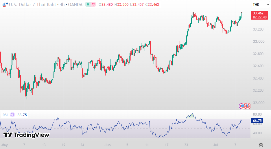Open the 4h interval selector

click(x=62, y=5)
